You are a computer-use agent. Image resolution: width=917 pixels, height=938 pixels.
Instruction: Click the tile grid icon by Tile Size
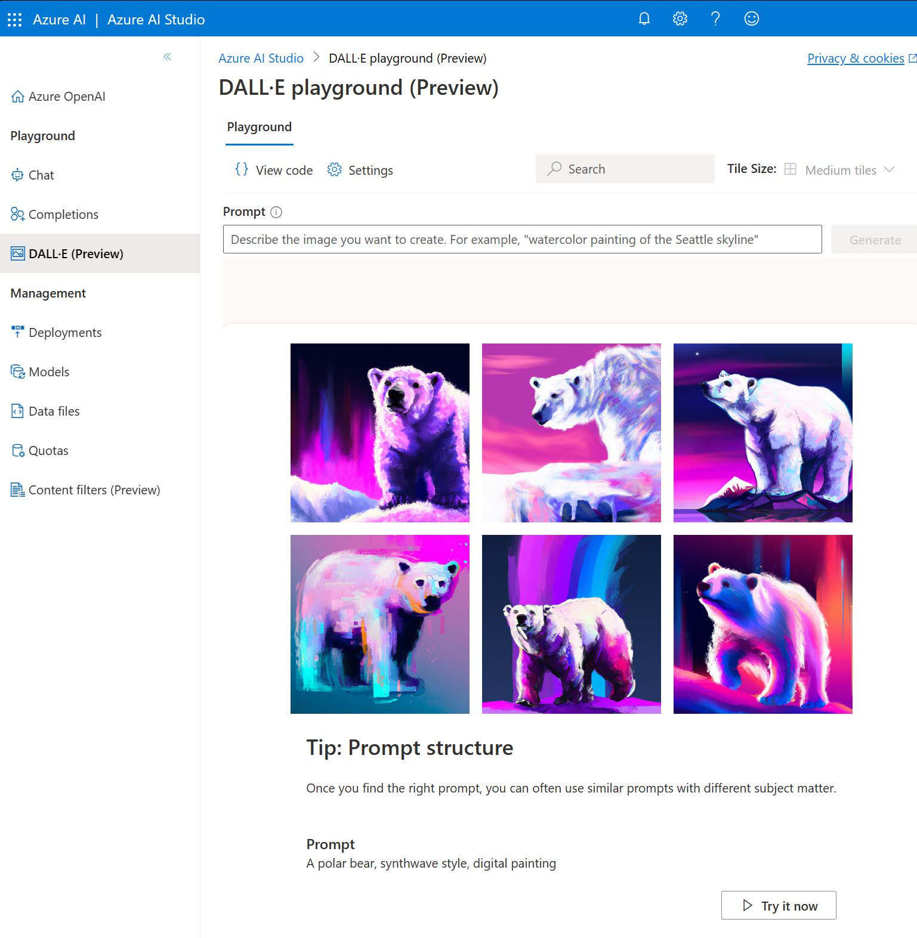(791, 169)
